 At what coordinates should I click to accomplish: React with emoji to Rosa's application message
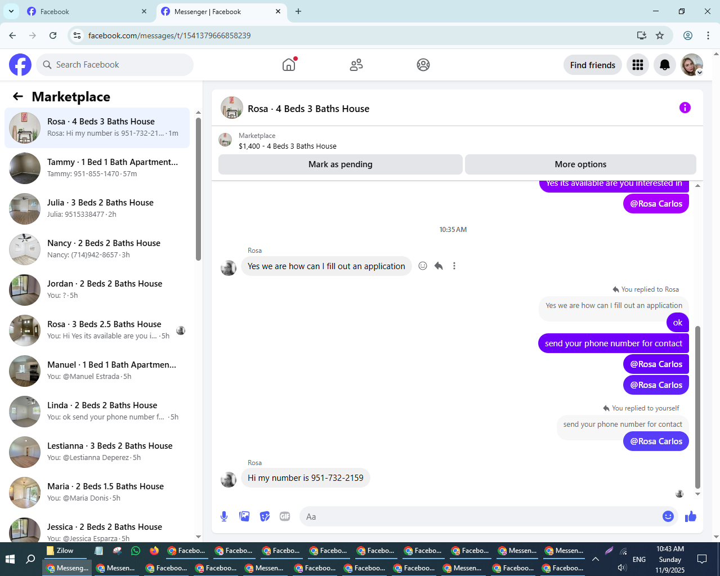423,266
